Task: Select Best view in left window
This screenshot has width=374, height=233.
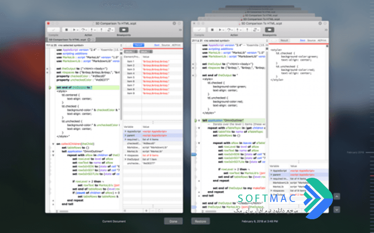Action: 157,45
